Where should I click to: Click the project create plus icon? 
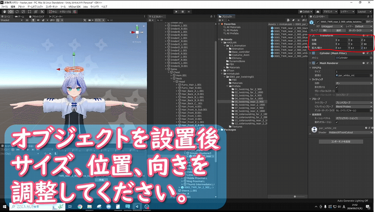click(221, 20)
